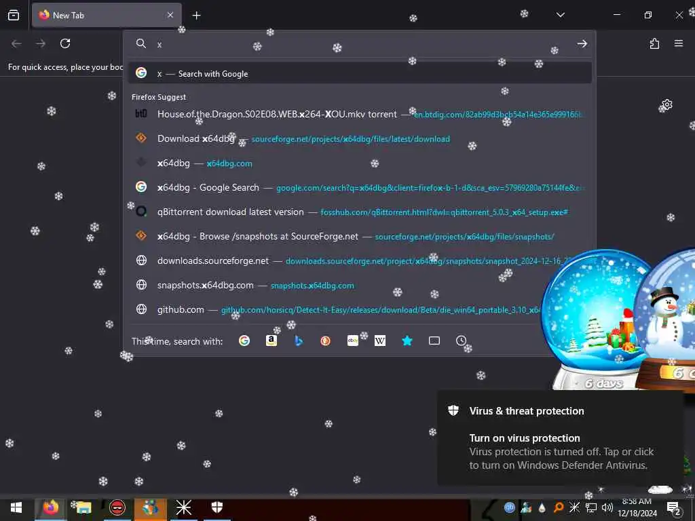Open the Action Center notifications icon
The width and height of the screenshot is (695, 521).
pos(673,507)
